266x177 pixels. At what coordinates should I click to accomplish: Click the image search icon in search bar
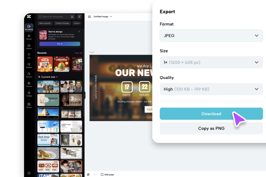point(72,17)
